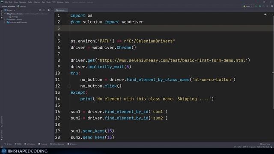Open the Edit menu
The height and width of the screenshot is (154, 274).
(x=11, y=2)
